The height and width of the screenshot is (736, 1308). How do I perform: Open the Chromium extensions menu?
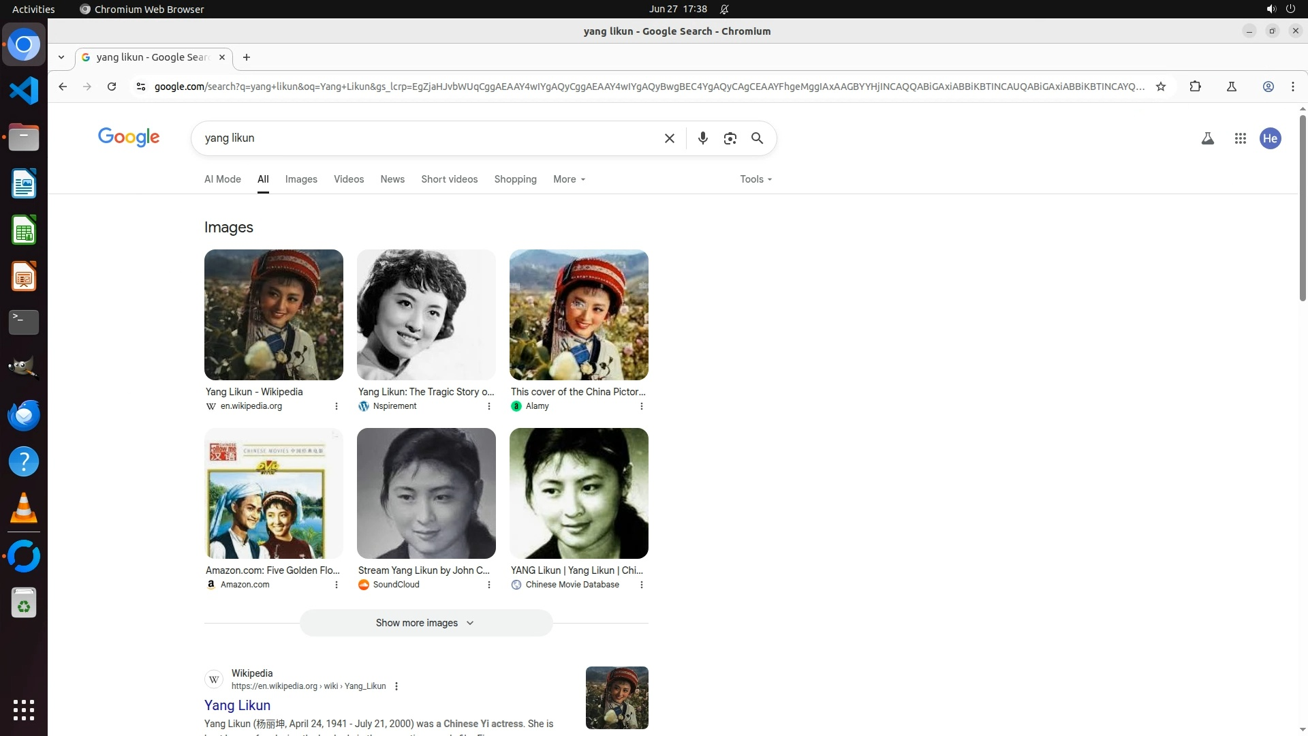click(x=1195, y=87)
